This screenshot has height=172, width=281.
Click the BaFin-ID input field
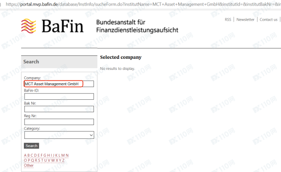[59, 97]
